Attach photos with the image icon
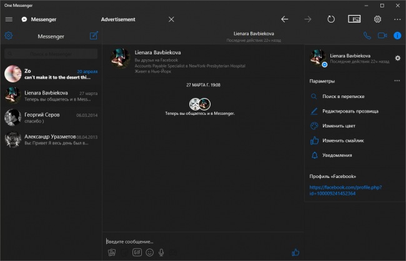 (x=112, y=252)
